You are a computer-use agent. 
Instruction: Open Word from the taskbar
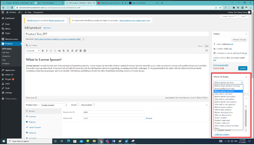pos(113,141)
